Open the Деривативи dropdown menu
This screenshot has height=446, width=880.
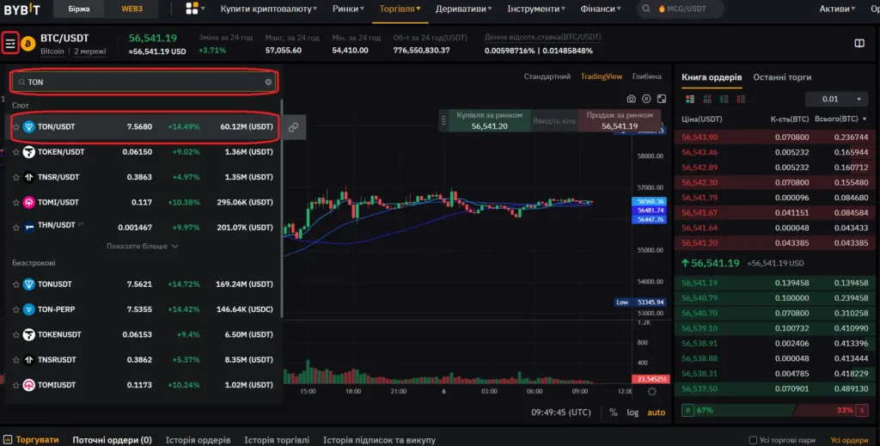[x=463, y=9]
